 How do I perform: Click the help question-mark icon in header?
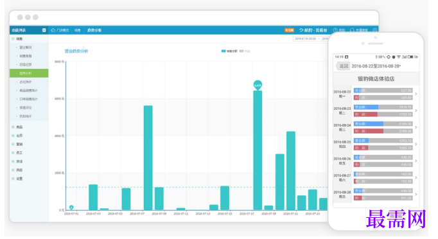335,30
